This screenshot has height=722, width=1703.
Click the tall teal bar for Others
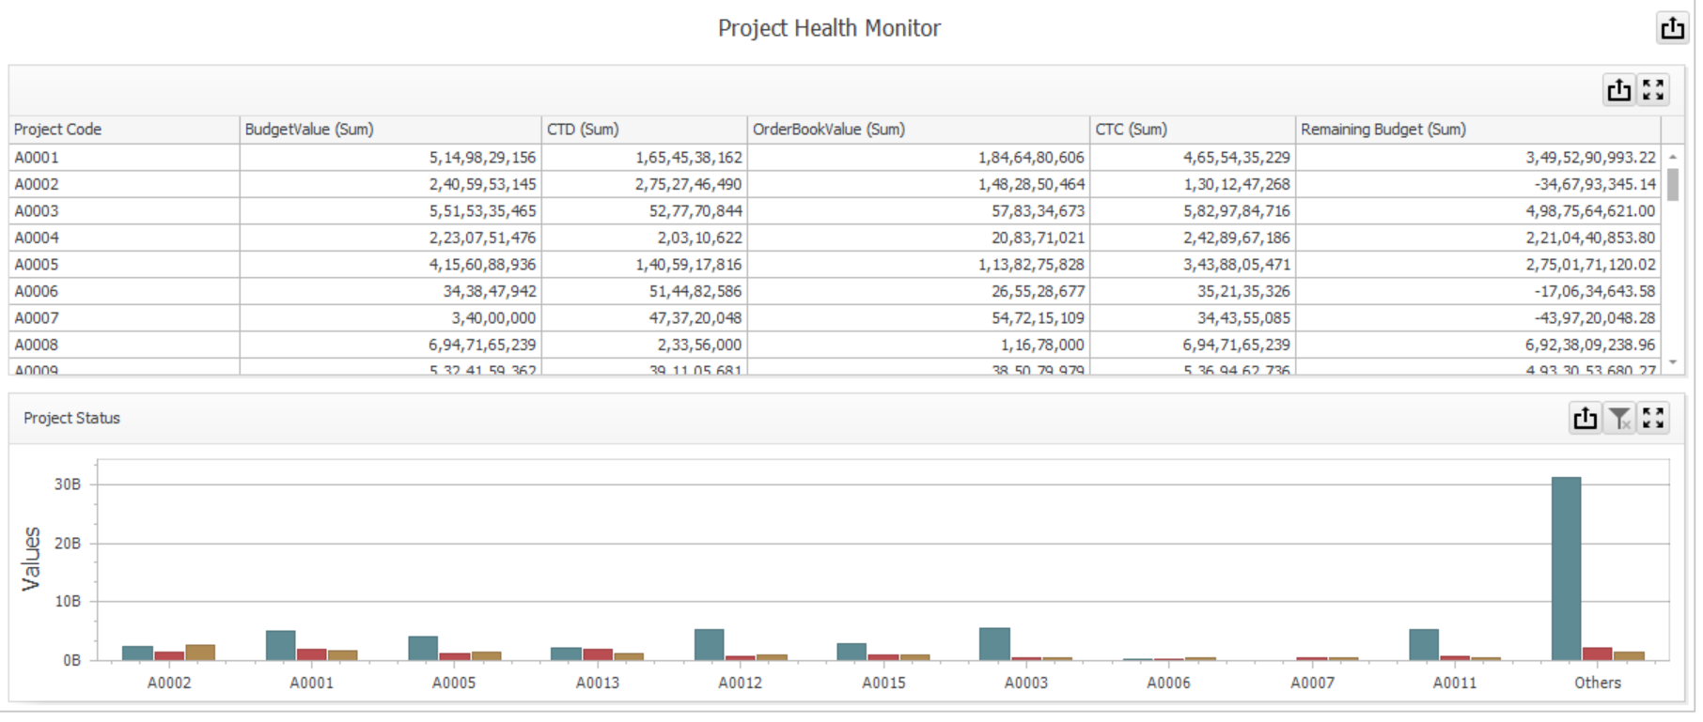(1566, 568)
